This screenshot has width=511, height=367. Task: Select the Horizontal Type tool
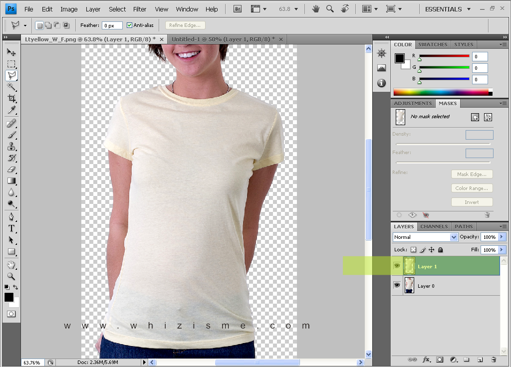pos(11,228)
